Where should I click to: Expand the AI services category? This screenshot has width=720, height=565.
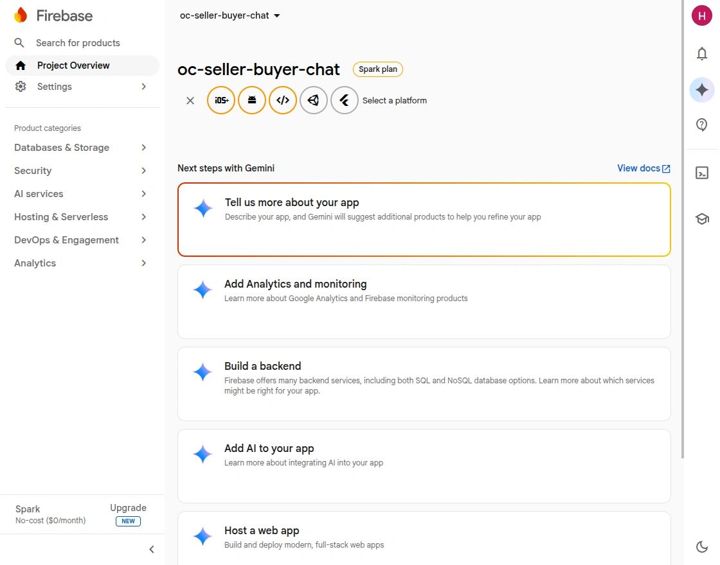click(x=82, y=194)
